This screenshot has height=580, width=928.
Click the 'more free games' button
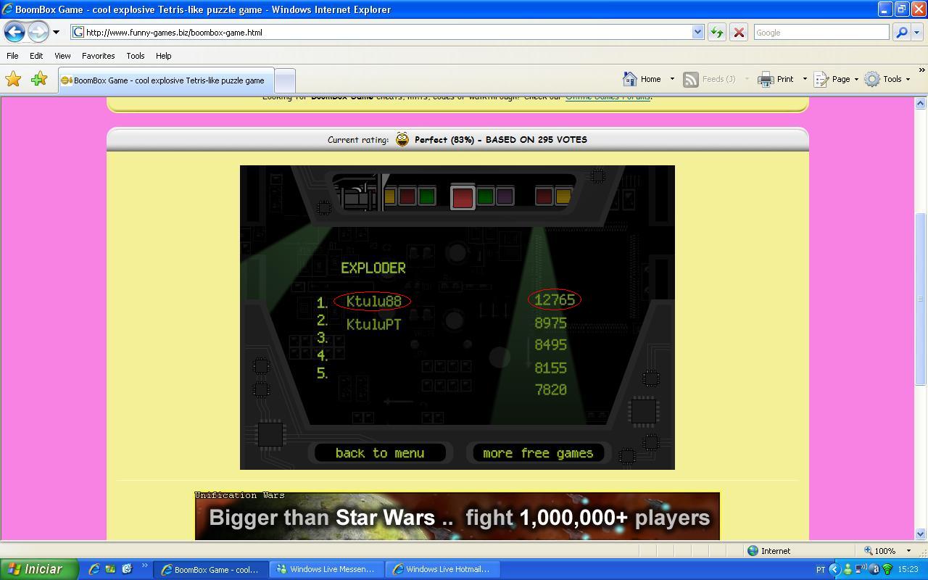click(536, 453)
